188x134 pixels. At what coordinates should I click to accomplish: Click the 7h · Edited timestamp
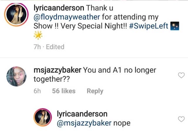(x=49, y=47)
